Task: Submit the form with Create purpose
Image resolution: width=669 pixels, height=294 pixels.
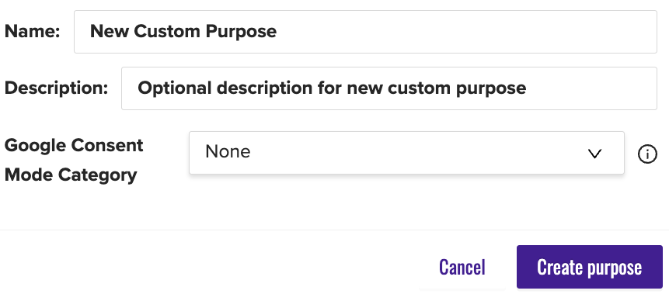Action: [x=589, y=267]
